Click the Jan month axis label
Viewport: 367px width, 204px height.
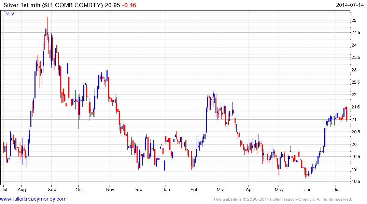click(166, 189)
